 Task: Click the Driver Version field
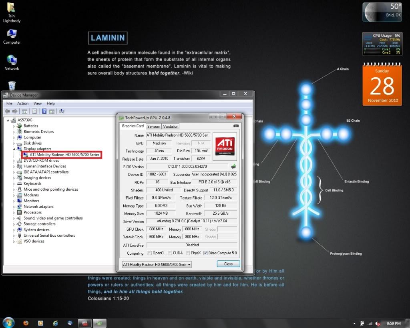(192, 221)
